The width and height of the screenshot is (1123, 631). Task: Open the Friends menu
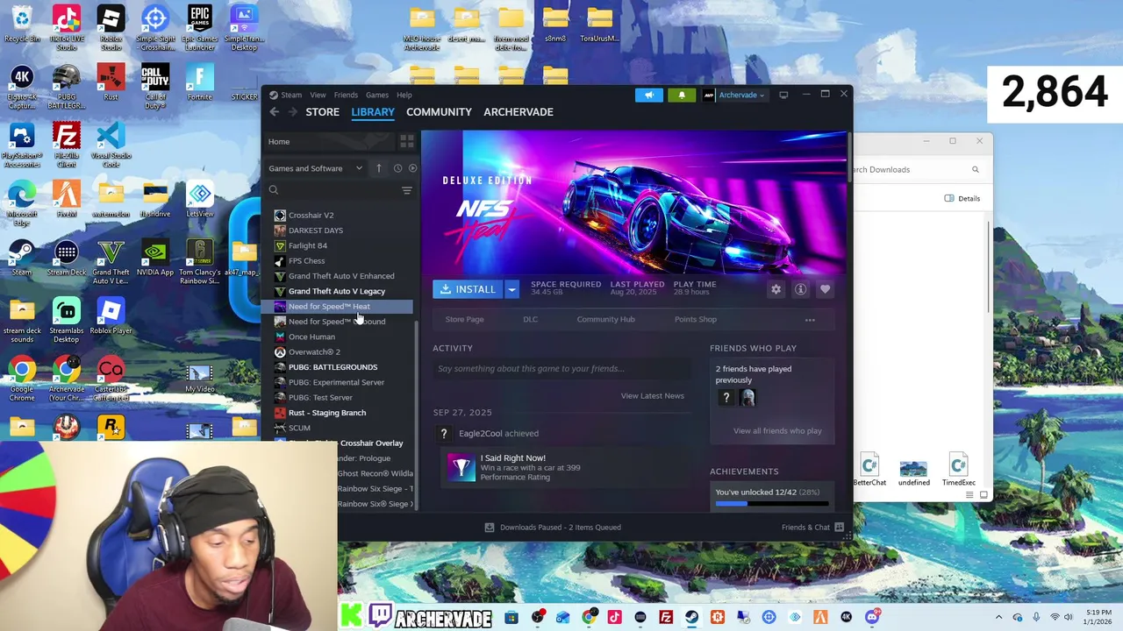346,95
